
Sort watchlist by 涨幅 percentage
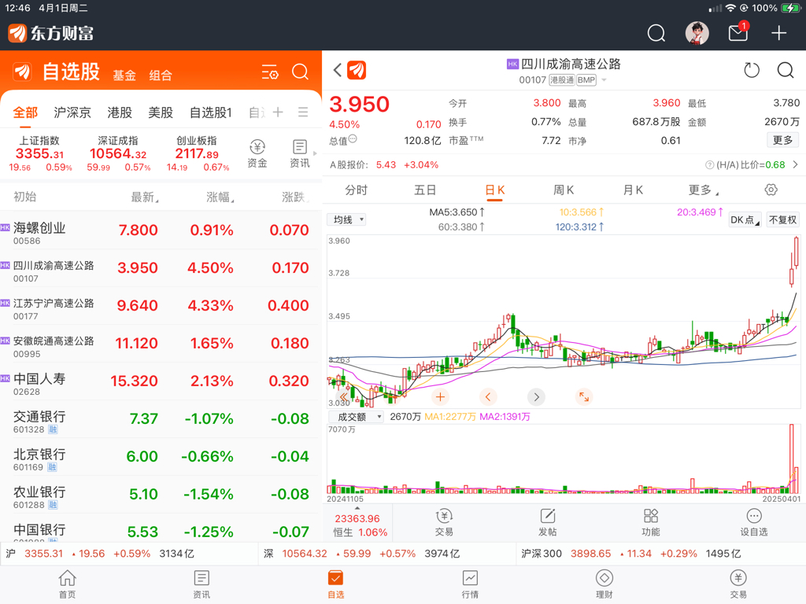[x=220, y=197]
